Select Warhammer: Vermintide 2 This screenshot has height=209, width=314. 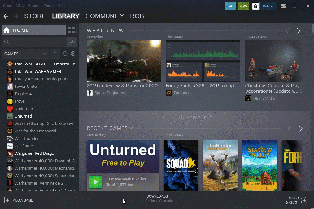click(39, 183)
